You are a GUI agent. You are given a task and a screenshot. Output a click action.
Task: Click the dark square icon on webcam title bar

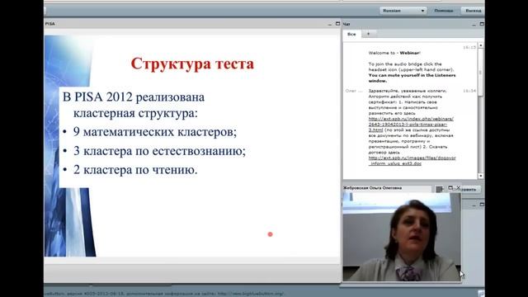(439, 189)
